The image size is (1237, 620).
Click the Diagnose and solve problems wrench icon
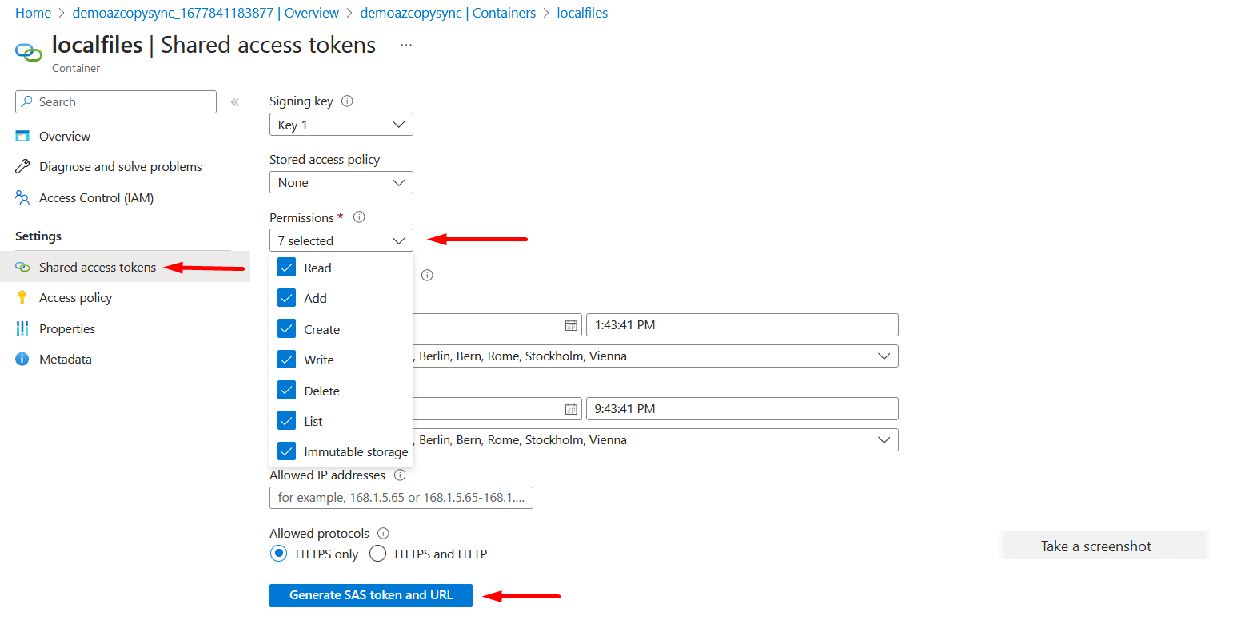[x=22, y=166]
